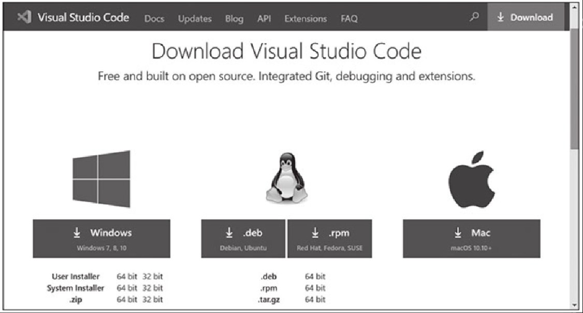Image resolution: width=583 pixels, height=313 pixels.
Task: Go to the Updates page
Action: point(195,19)
